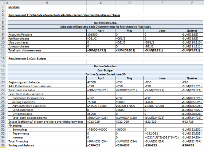The width and height of the screenshot is (204, 148).
Task: Select the =SUM(C8:C11) cell
Action: coord(101,50)
